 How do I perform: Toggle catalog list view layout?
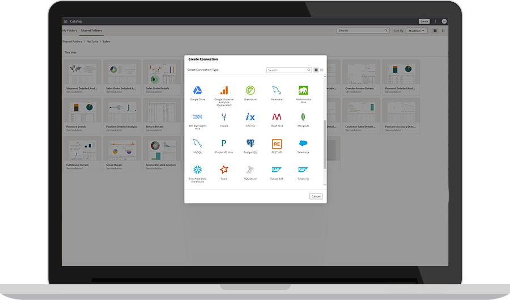(x=443, y=31)
